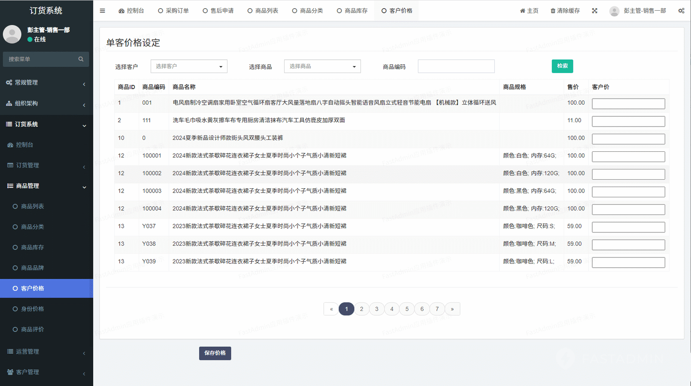Screen dimensions: 691x386
Task: Click the fullscreen icon in top bar
Action: [x=594, y=11]
